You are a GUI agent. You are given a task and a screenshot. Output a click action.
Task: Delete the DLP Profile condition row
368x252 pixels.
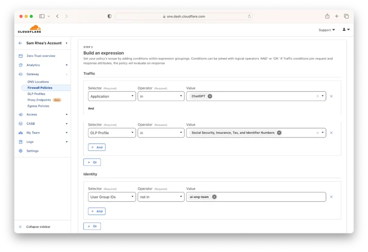pyautogui.click(x=331, y=132)
